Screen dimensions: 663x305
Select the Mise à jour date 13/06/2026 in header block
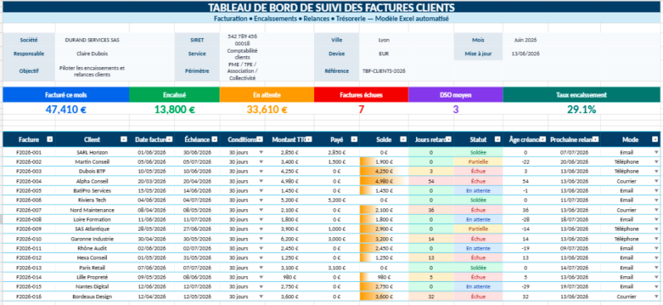pos(525,54)
